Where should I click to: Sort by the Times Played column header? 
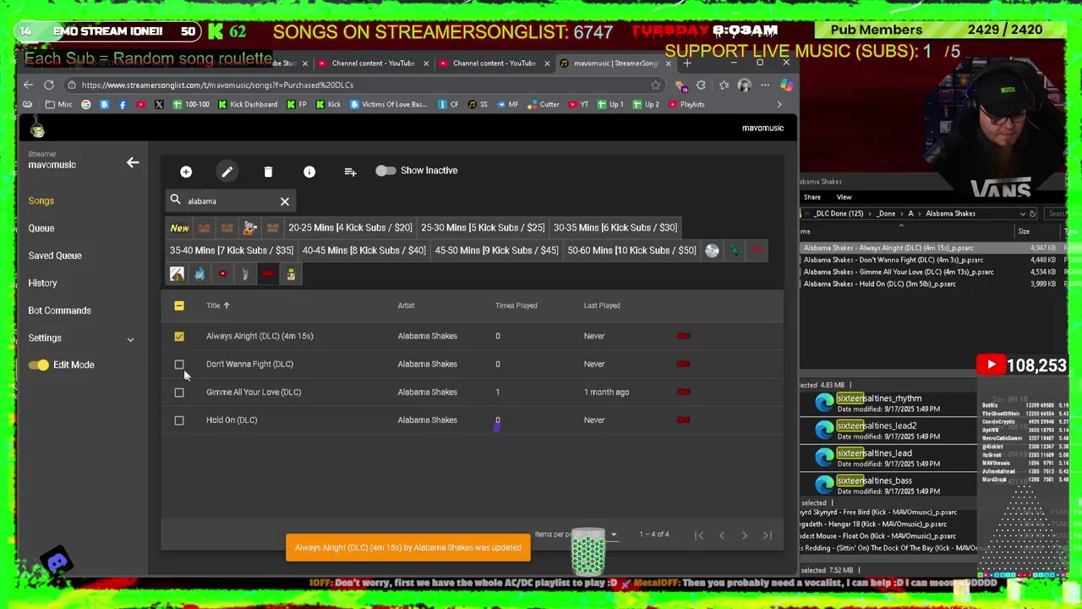pyautogui.click(x=516, y=305)
